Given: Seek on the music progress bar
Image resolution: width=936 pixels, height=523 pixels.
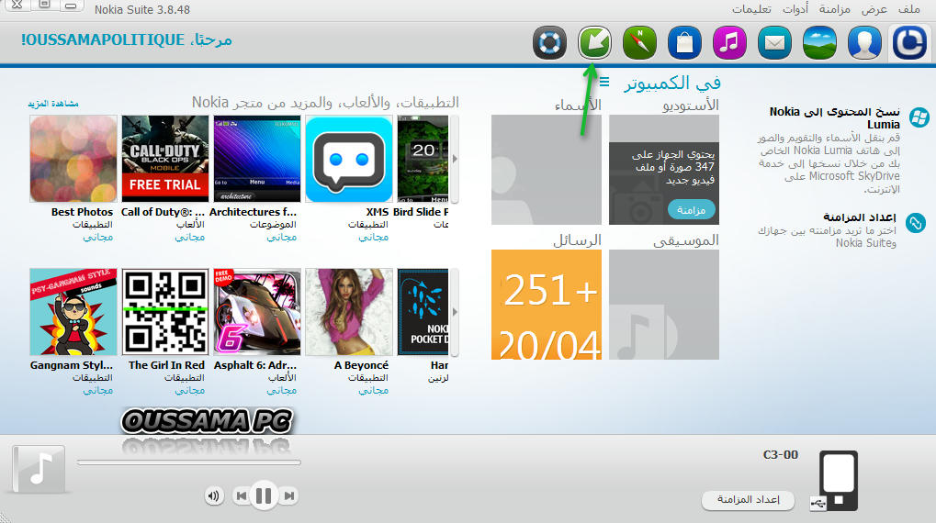Looking at the screenshot, I should (x=188, y=462).
